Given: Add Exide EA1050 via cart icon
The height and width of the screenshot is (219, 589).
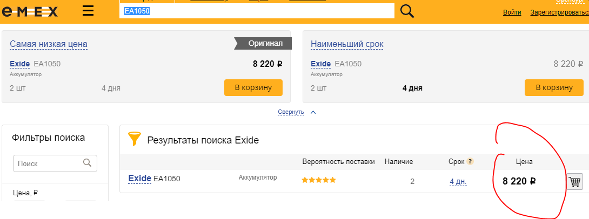Looking at the screenshot, I should click(574, 182).
